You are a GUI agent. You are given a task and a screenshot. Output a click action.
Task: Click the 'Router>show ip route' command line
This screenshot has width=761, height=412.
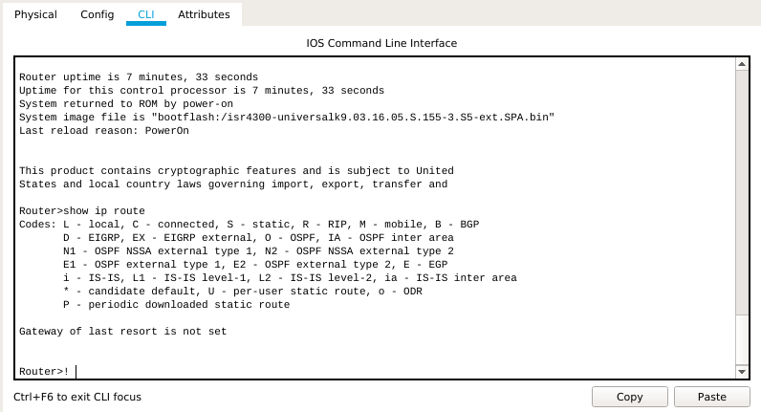click(82, 211)
